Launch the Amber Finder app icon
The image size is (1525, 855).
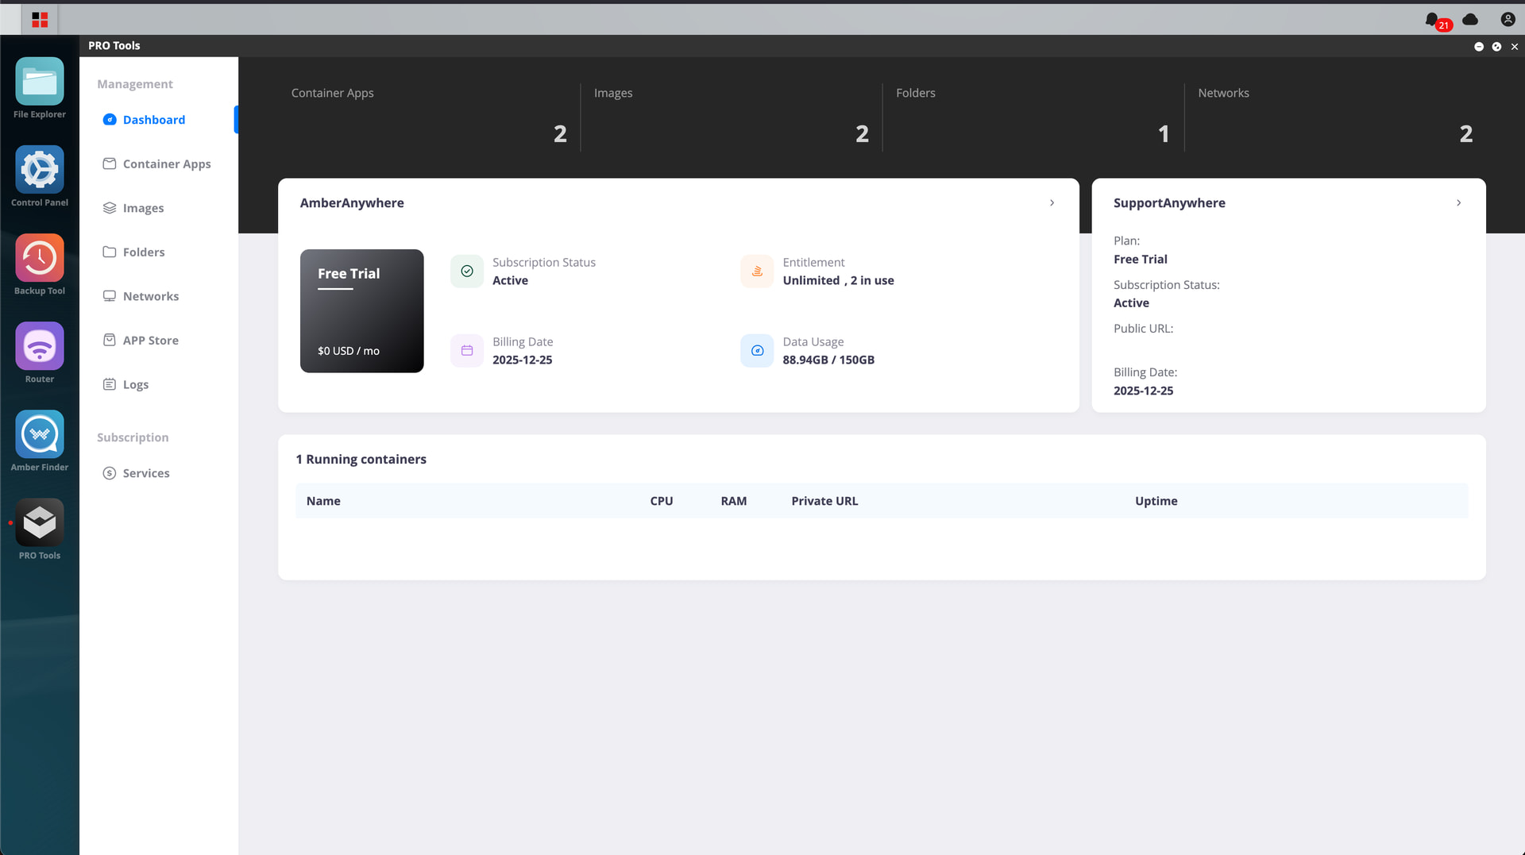coord(40,434)
